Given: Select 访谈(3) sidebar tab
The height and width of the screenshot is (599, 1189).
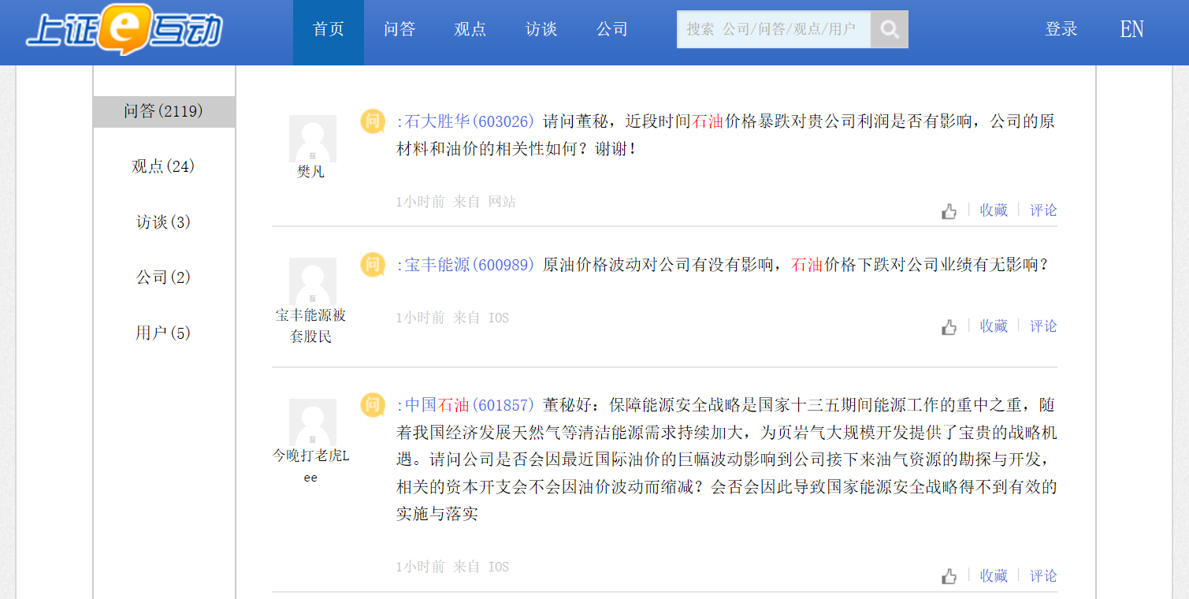Looking at the screenshot, I should click(164, 222).
